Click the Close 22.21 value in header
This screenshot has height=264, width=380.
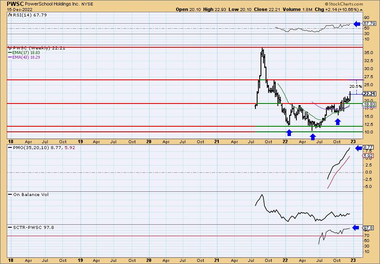click(267, 9)
